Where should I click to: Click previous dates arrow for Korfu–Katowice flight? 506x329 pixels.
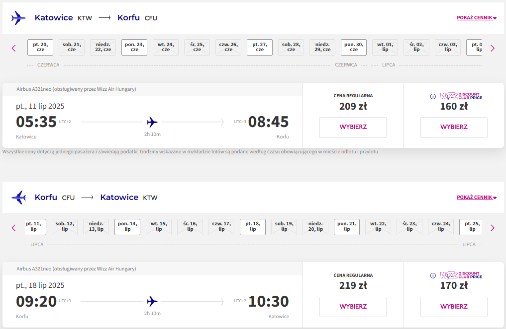13,228
